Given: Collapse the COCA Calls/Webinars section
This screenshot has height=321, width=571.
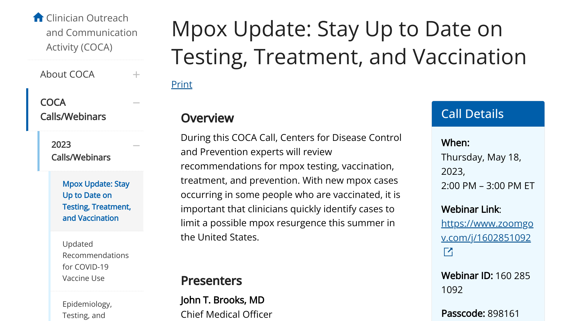Looking at the screenshot, I should coord(136,103).
